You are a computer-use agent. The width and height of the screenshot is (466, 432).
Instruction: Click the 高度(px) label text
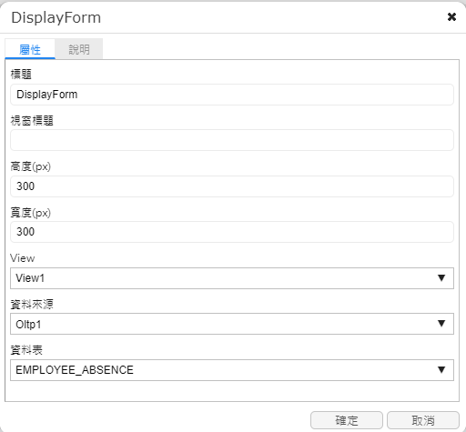pyautogui.click(x=31, y=166)
